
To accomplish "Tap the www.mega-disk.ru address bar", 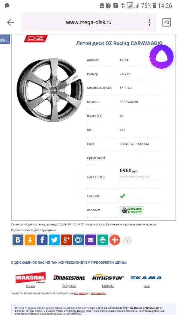I will (x=88, y=22).
